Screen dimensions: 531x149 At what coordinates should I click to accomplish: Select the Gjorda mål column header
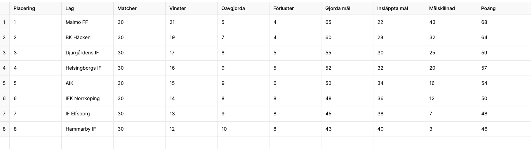[x=347, y=8]
